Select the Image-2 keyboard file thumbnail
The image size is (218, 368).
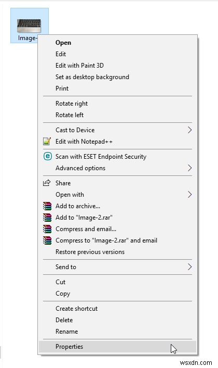(29, 26)
